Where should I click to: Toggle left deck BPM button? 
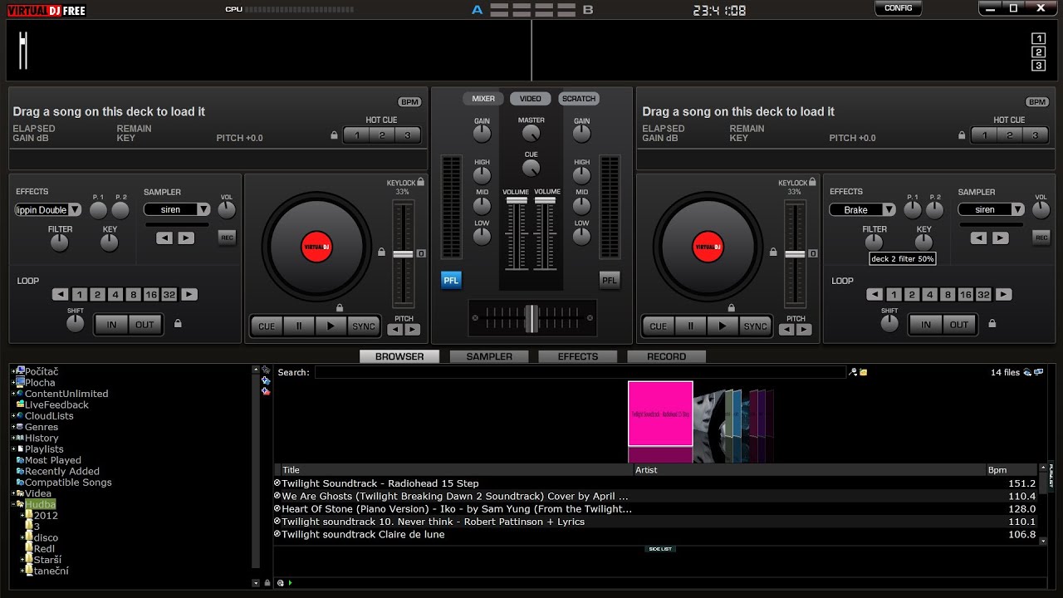[409, 102]
